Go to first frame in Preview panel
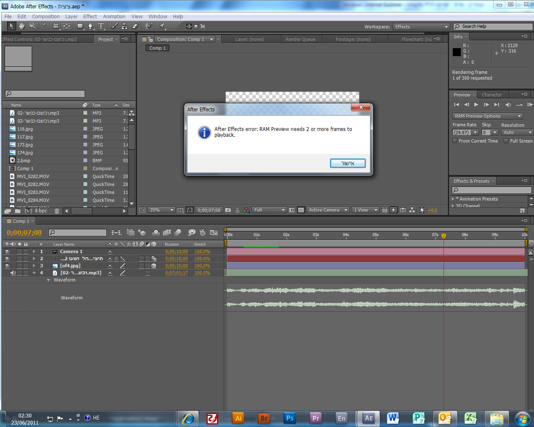The image size is (534, 427). tap(456, 105)
